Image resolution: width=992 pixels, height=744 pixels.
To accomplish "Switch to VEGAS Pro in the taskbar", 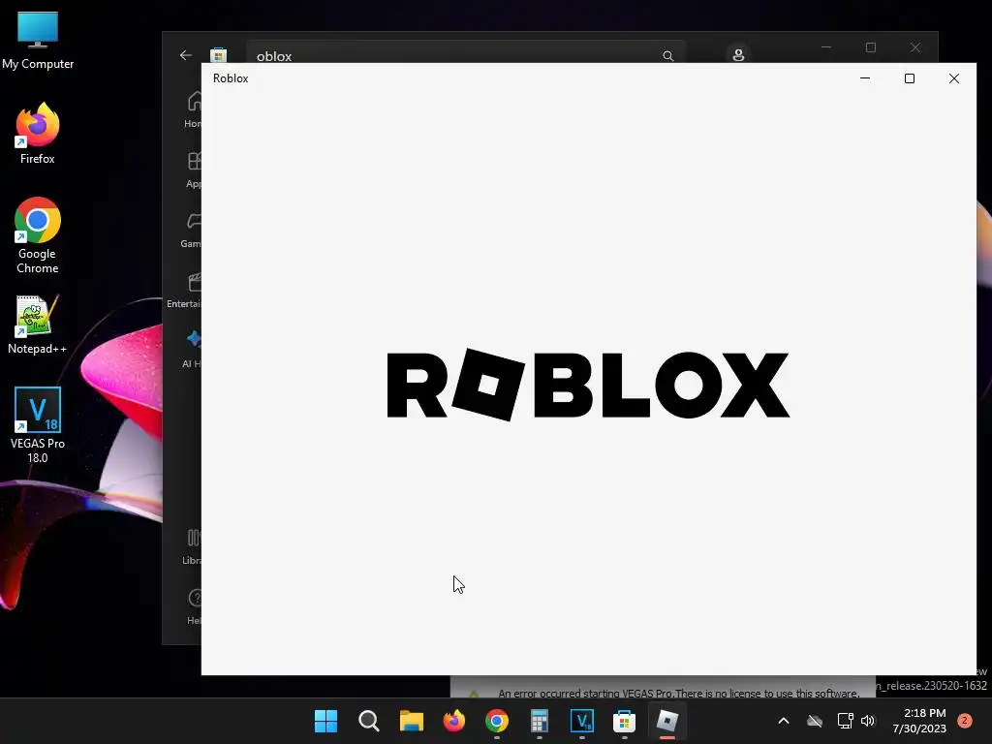I will point(581,721).
